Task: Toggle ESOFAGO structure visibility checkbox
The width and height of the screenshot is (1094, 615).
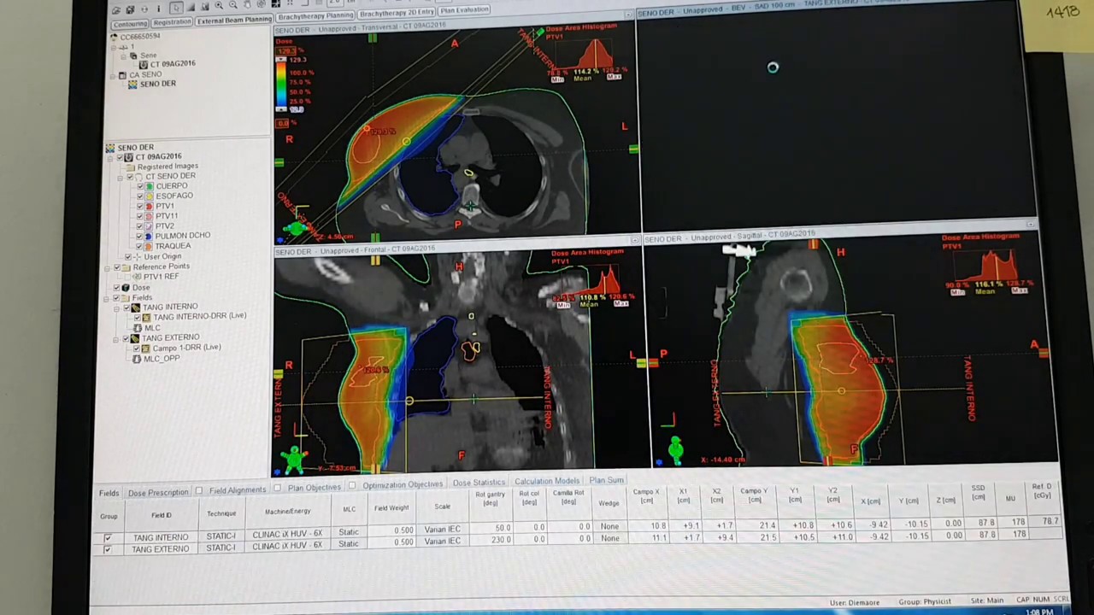Action: point(139,196)
